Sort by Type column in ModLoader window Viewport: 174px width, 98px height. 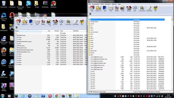66,31
